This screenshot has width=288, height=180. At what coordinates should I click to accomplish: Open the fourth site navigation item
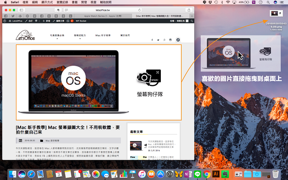[x=125, y=35]
